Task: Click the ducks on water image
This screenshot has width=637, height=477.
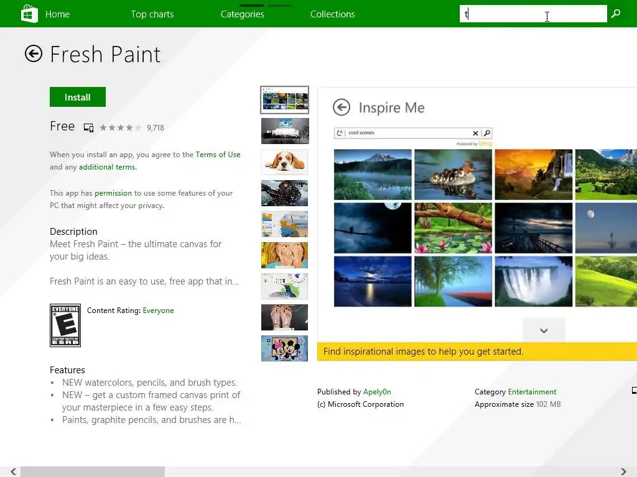Action: click(x=453, y=175)
